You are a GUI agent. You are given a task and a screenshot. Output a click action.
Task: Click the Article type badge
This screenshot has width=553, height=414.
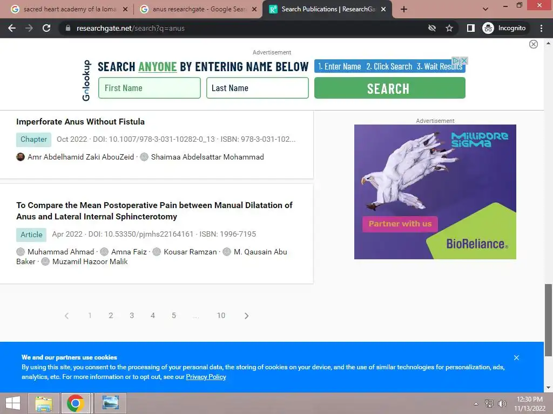coord(31,235)
